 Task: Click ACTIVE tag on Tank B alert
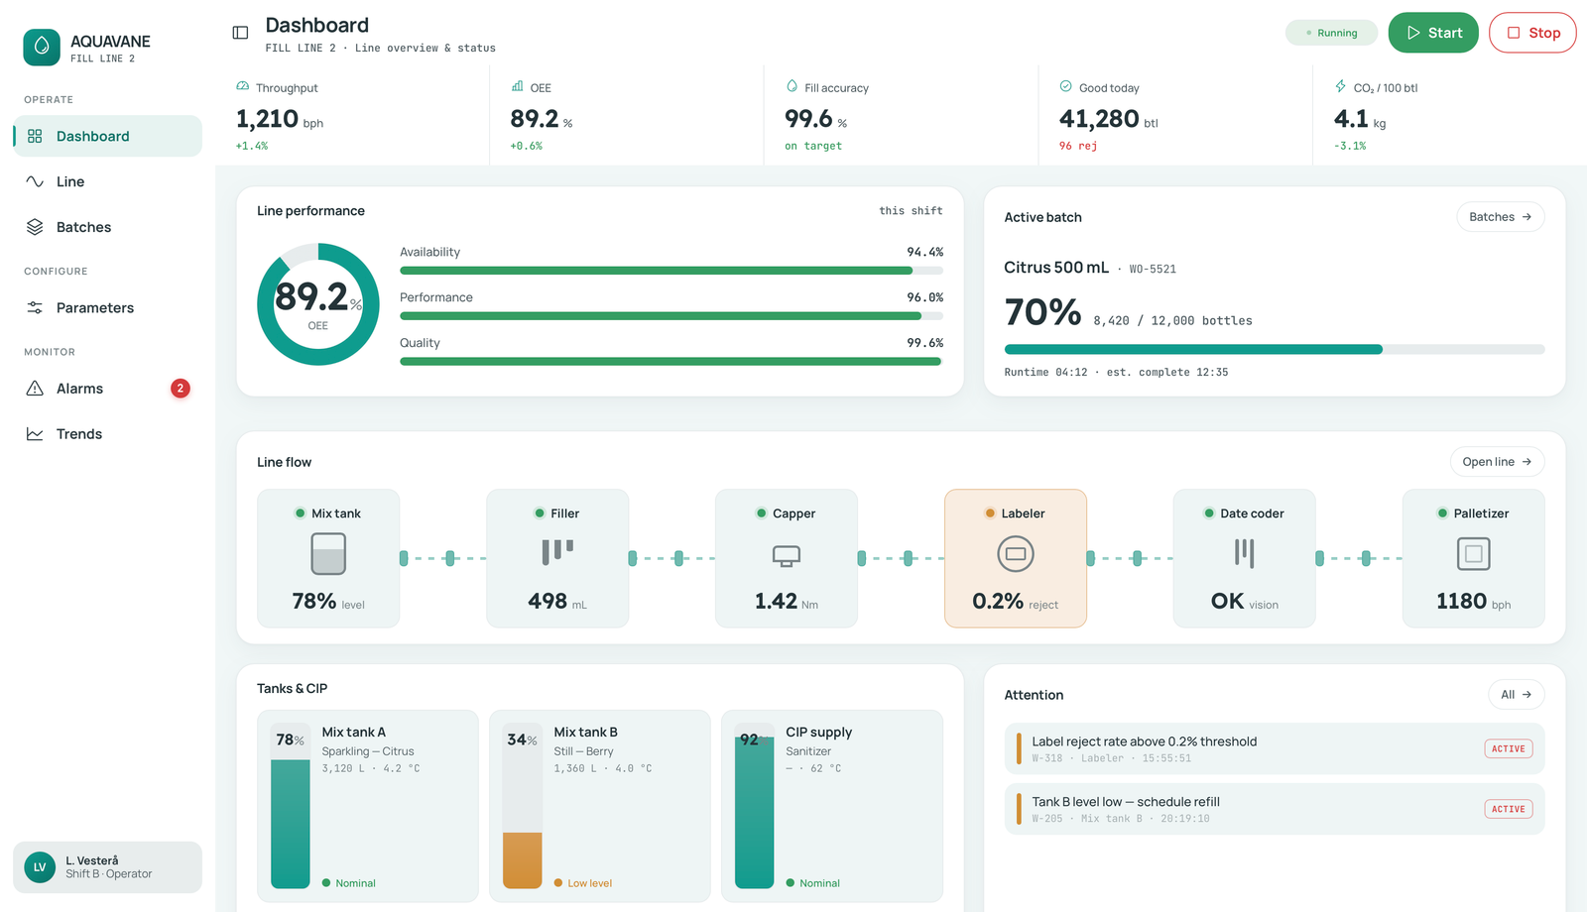pos(1508,809)
